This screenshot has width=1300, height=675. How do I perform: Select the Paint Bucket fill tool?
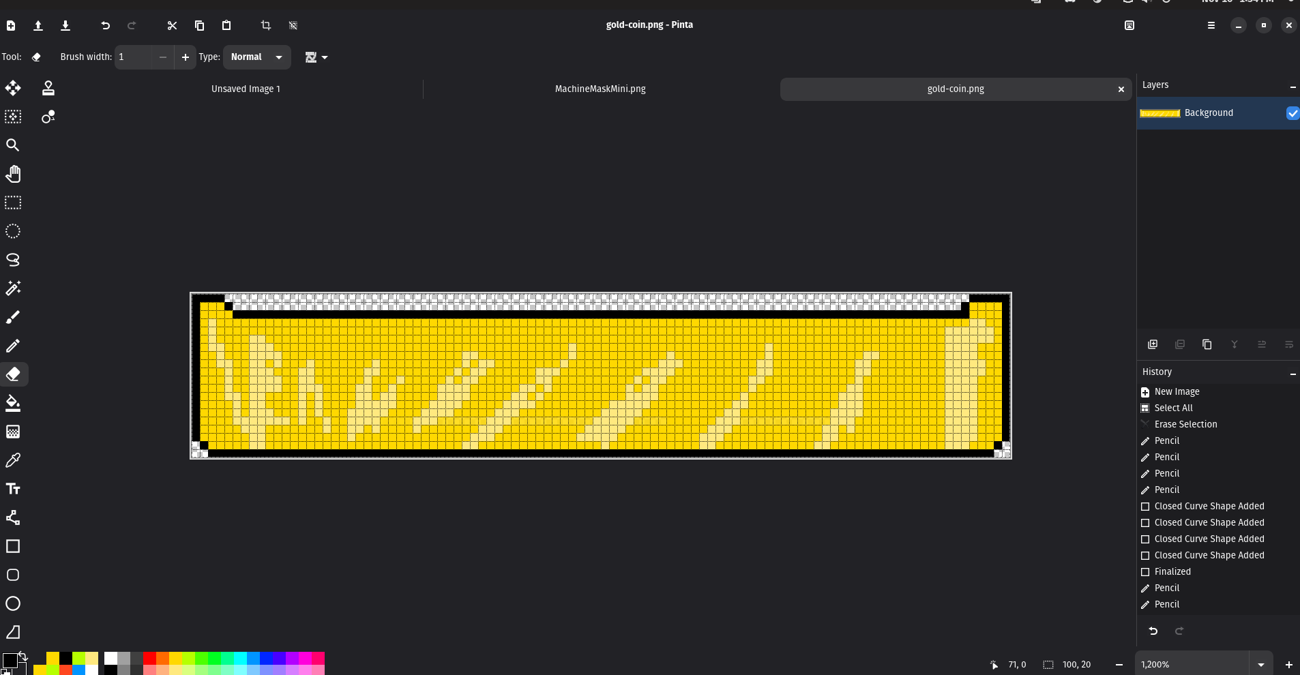(x=13, y=403)
